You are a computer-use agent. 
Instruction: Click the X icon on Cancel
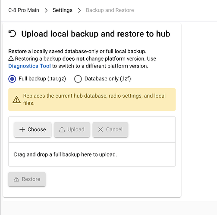[101, 129]
